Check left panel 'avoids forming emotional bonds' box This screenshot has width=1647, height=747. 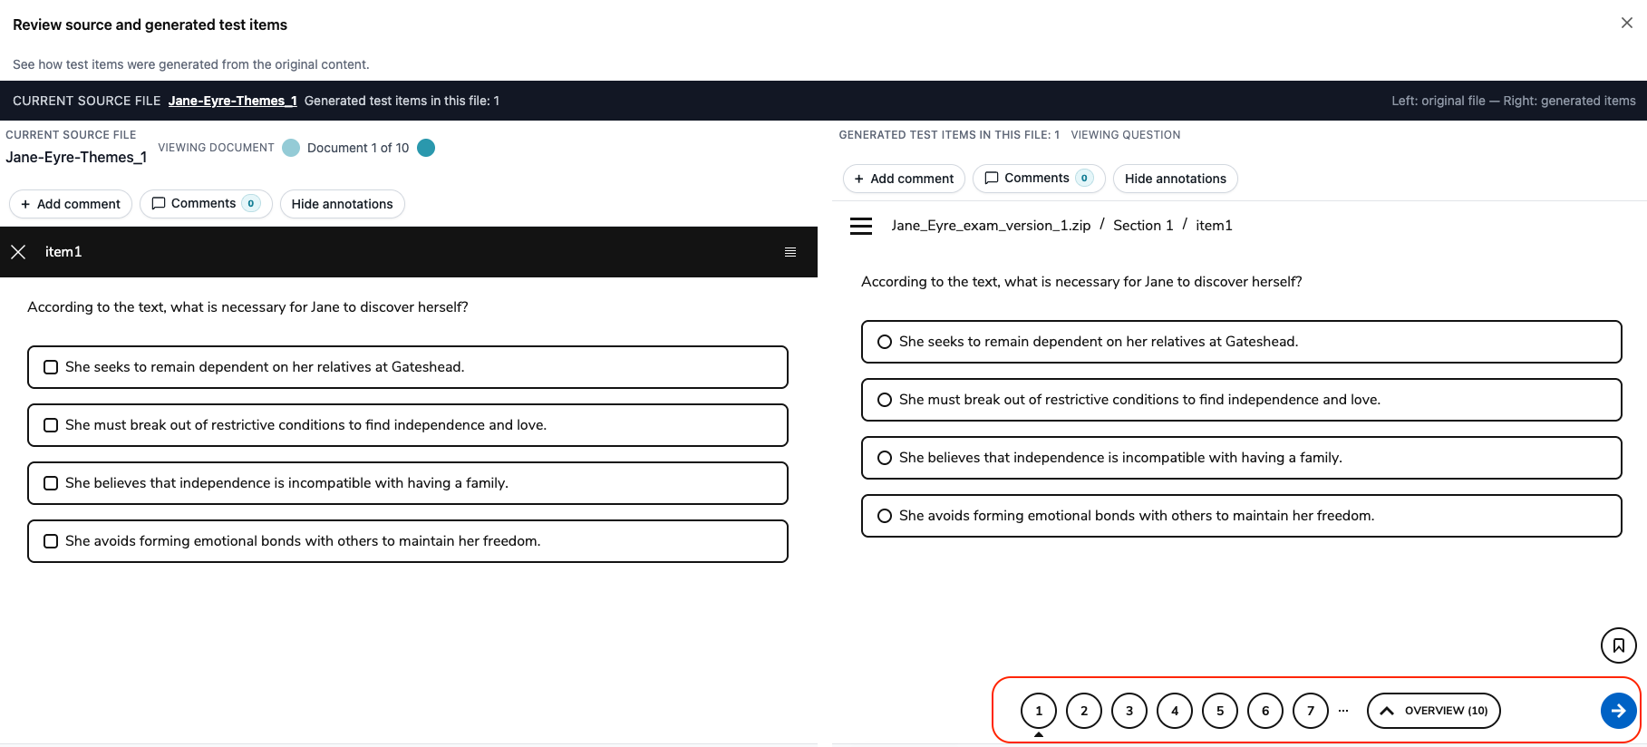(x=51, y=541)
